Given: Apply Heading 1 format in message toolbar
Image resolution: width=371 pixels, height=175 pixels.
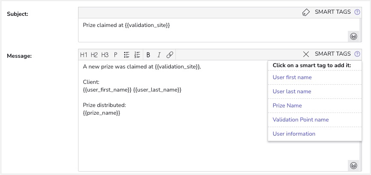Looking at the screenshot, I should [84, 54].
